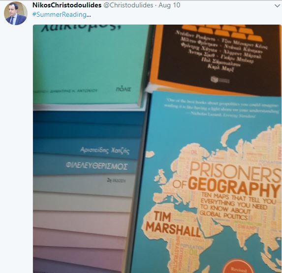The image size is (282, 273).
Task: Expand the truncated tweet text ellipsis
Action: 89,15
